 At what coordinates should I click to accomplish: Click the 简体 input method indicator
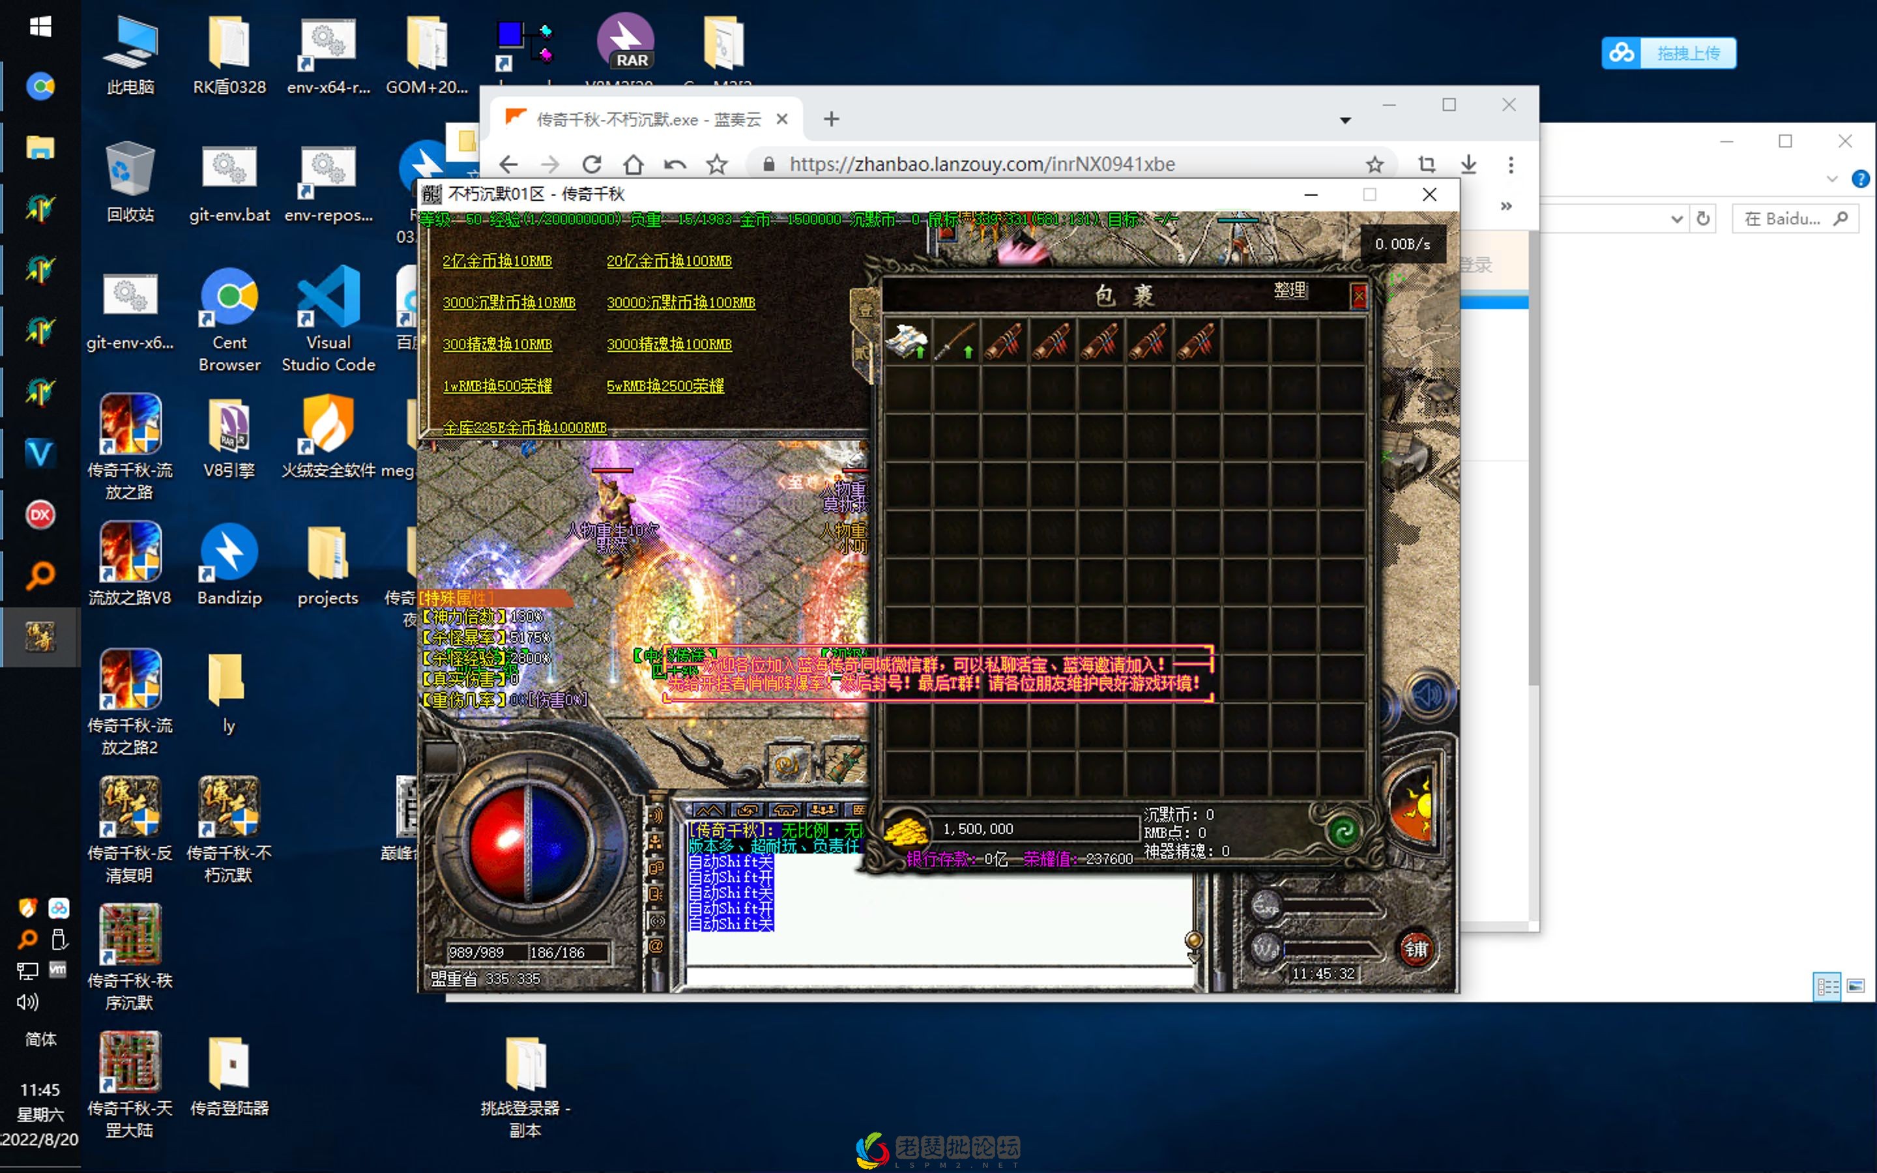[40, 1039]
